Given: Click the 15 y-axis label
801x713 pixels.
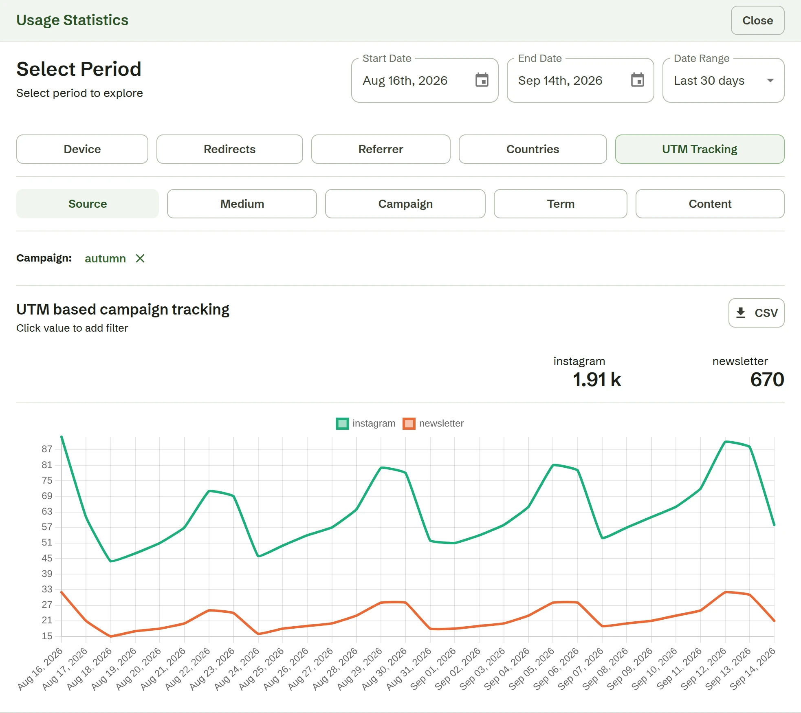Looking at the screenshot, I should click(x=47, y=636).
